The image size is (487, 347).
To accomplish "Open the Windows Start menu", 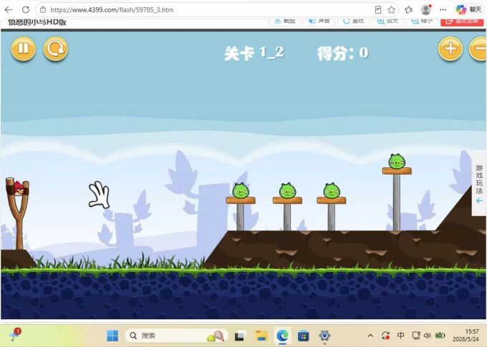I will coord(112,336).
